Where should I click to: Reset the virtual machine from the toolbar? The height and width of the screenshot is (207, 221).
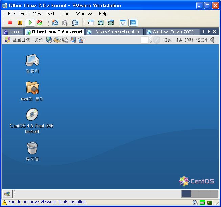[x=40, y=23]
